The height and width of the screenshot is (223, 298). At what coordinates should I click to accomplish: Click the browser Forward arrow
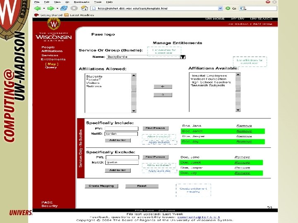[51, 8]
